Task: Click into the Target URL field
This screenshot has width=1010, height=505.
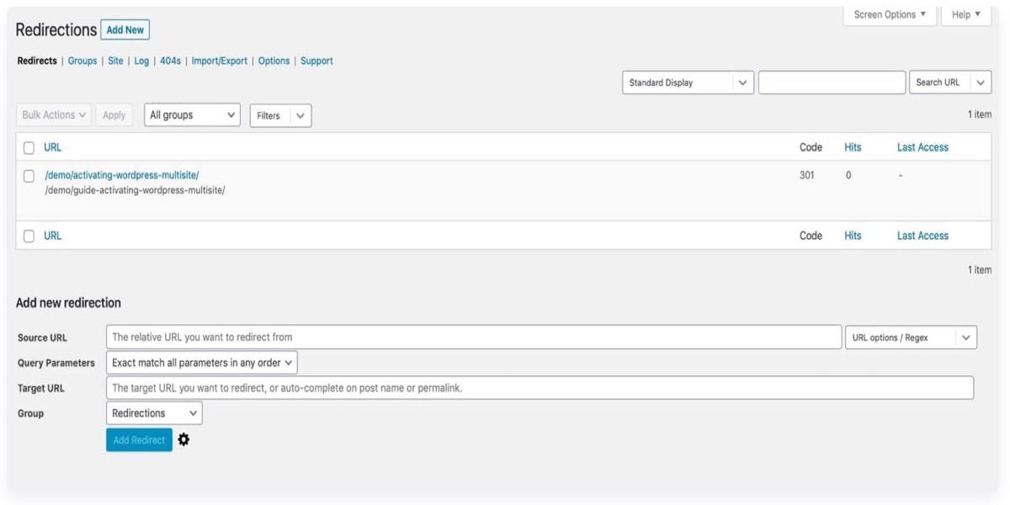Action: click(x=540, y=388)
